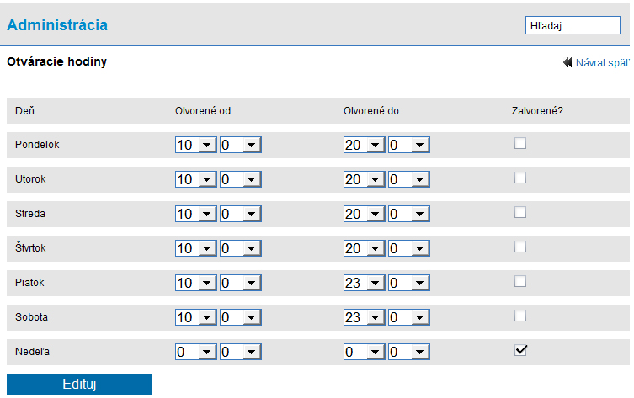Click the back arrow icon beside Návrat späť
Image resolution: width=634 pixels, height=398 pixels.
(567, 62)
